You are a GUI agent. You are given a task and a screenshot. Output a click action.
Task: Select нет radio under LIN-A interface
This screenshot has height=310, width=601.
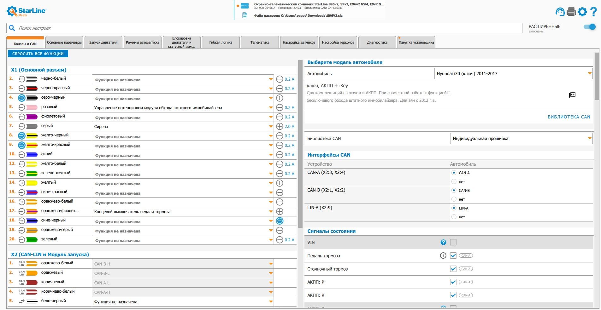pyautogui.click(x=454, y=217)
